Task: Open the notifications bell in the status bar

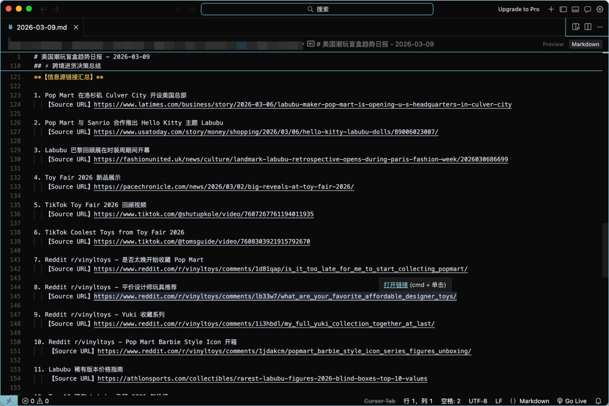Action: tap(598, 401)
